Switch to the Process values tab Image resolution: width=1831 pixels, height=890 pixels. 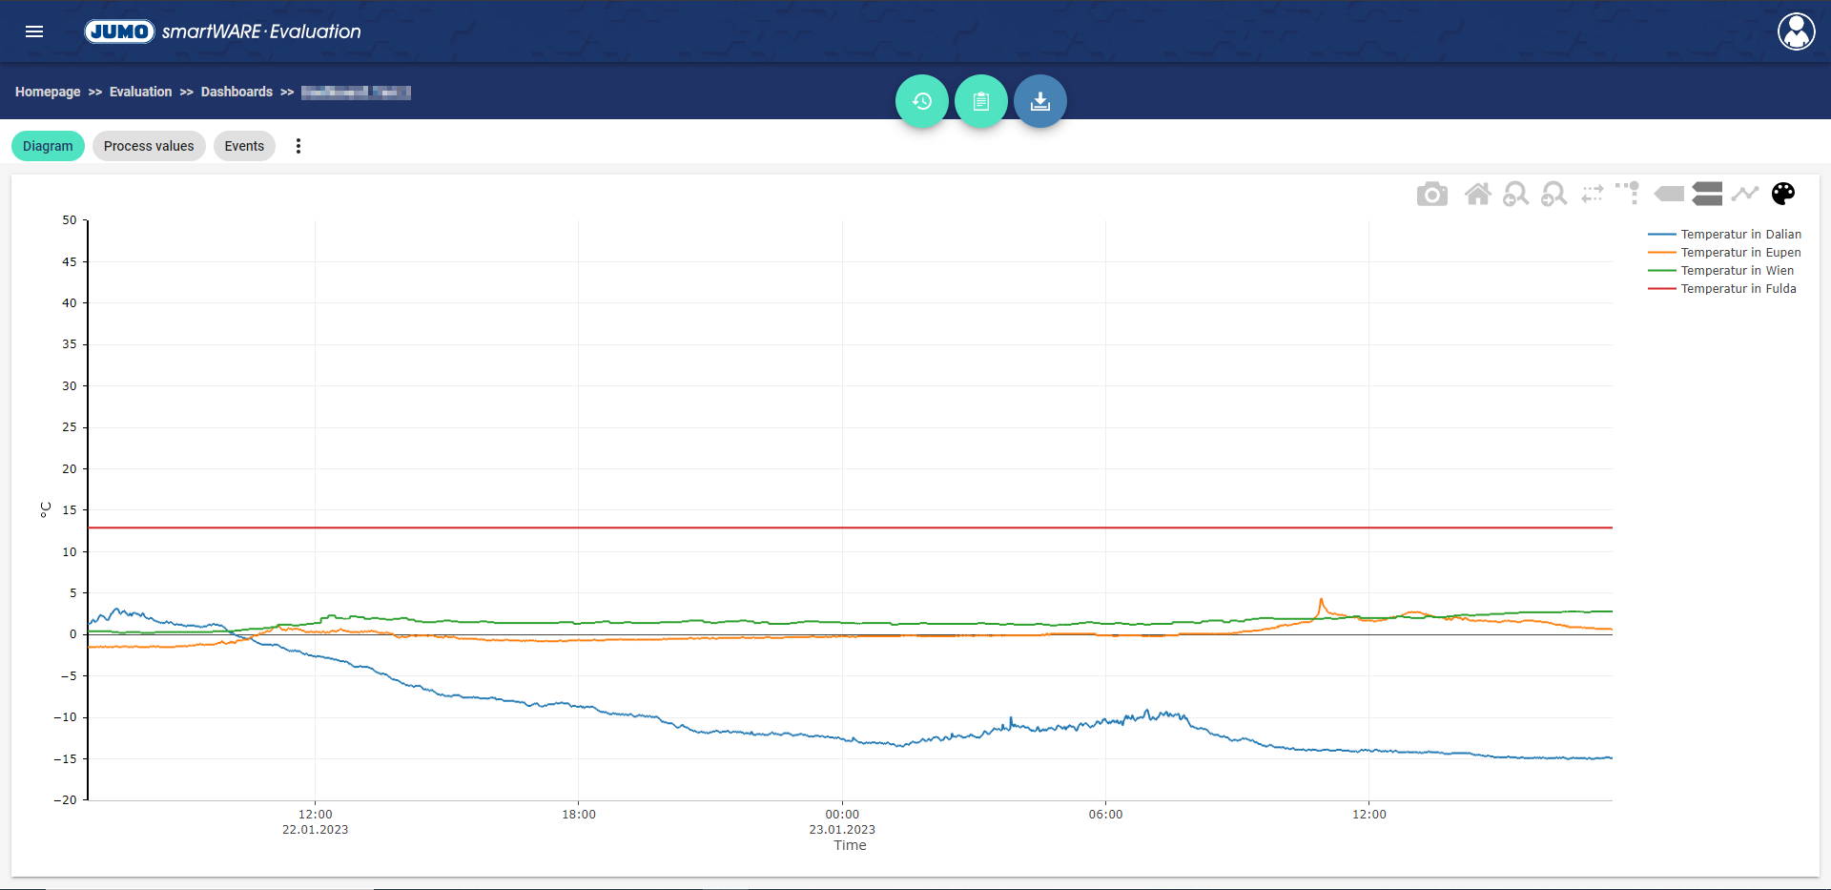pos(149,146)
